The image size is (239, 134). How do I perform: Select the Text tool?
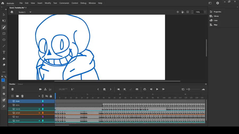tap(4, 52)
